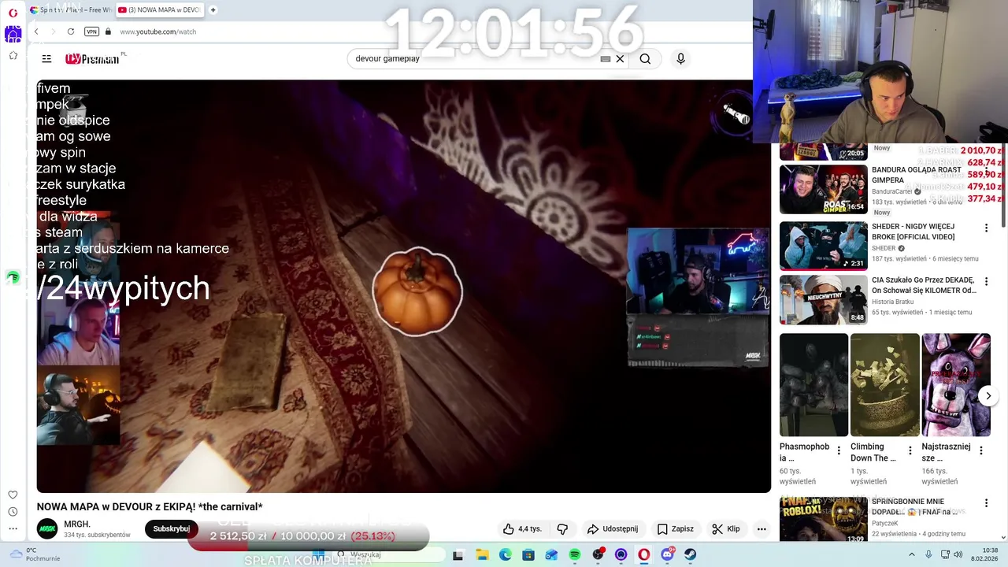Select the NOWA MAPA w DEVOUR tab
1008x567 pixels.
[x=160, y=10]
